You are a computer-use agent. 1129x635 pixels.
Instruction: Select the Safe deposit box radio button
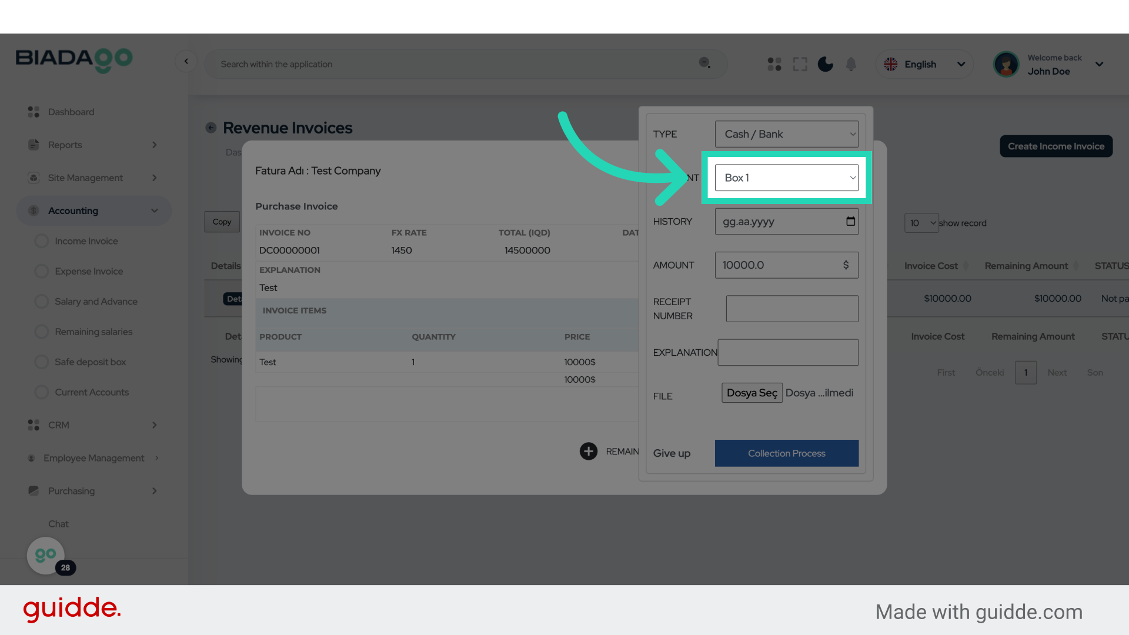(41, 362)
